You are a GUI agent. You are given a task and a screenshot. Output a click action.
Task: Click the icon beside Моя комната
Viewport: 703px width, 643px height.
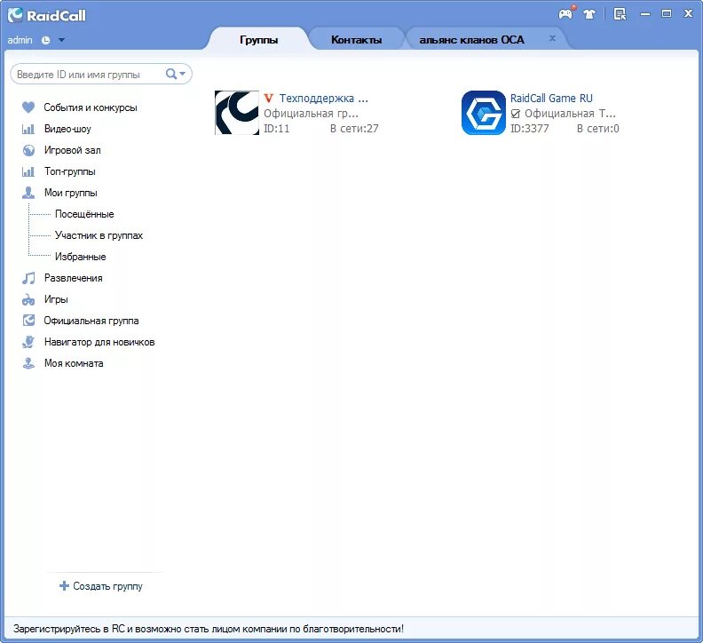coord(28,363)
